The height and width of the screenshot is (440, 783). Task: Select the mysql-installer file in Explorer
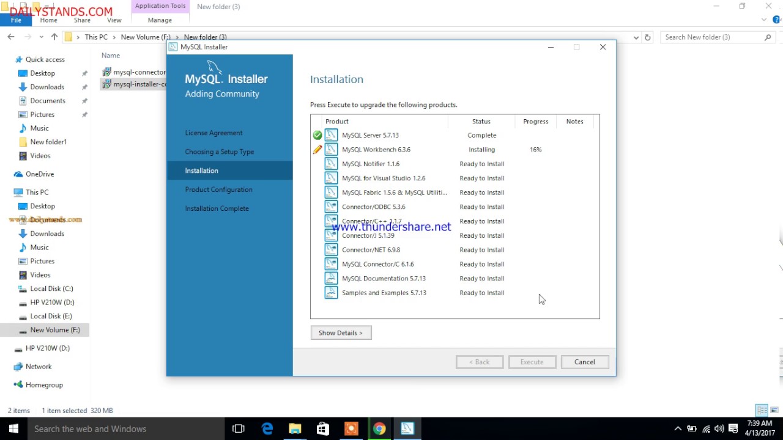point(134,84)
